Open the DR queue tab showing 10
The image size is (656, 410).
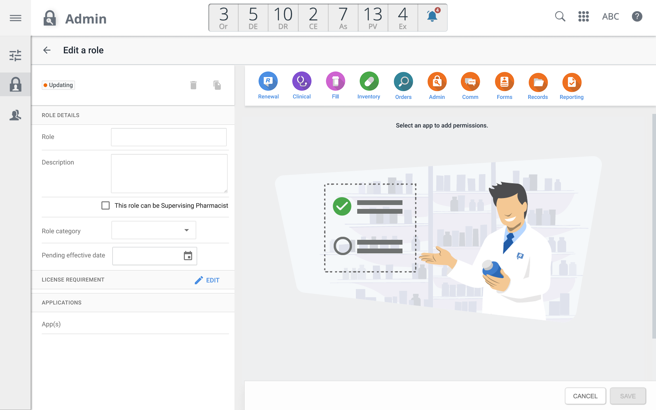283,18
